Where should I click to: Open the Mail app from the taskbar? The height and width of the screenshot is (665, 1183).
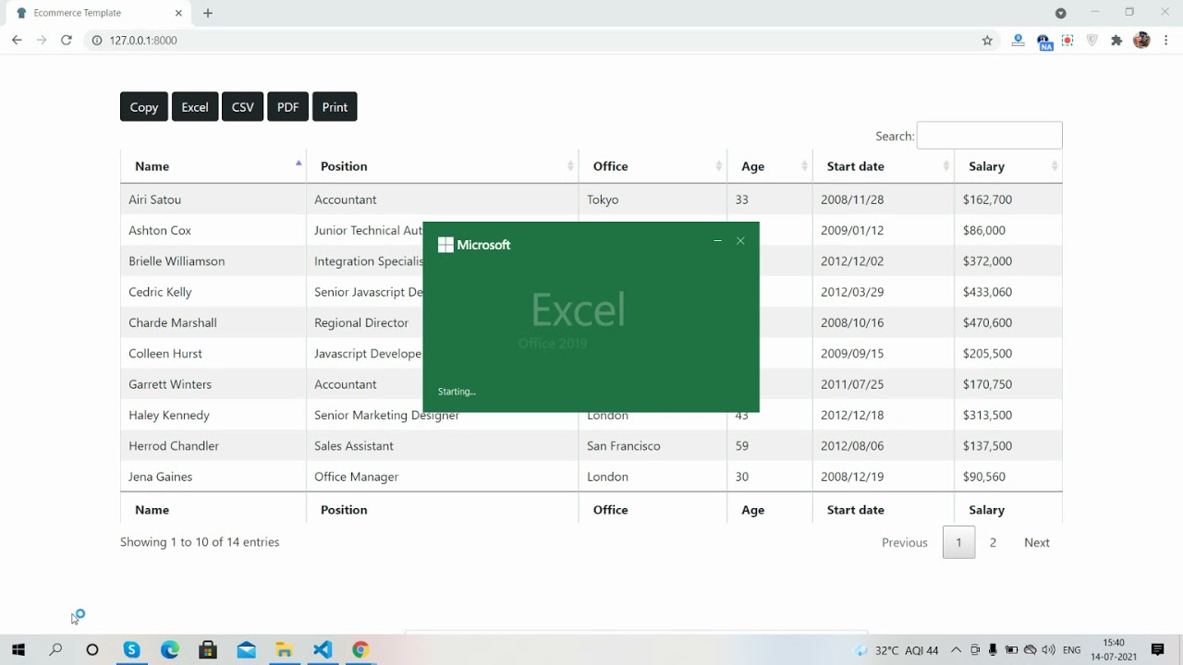tap(246, 649)
